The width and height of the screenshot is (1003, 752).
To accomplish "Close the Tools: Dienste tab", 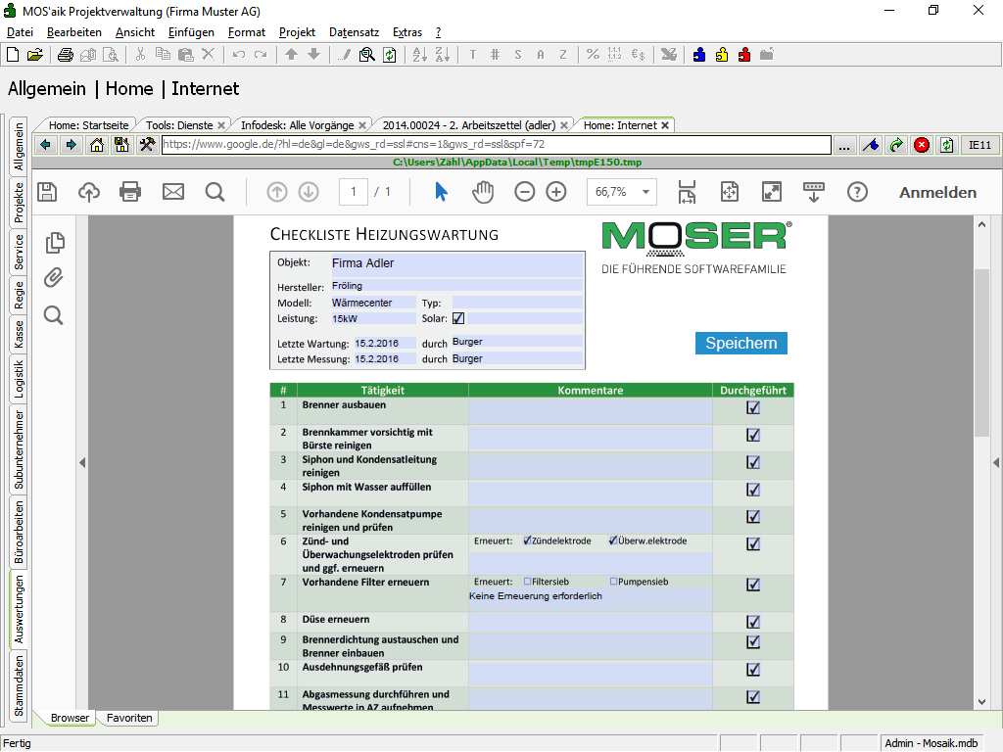I will click(x=221, y=125).
